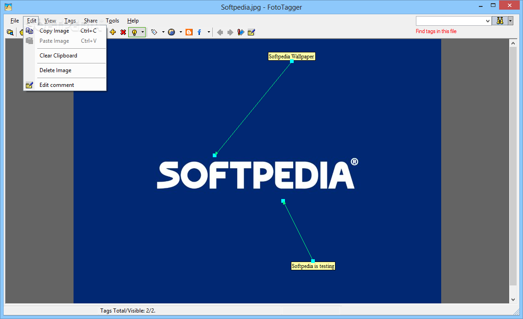The width and height of the screenshot is (523, 319).
Task: Click the Facebook share icon
Action: pyautogui.click(x=199, y=32)
